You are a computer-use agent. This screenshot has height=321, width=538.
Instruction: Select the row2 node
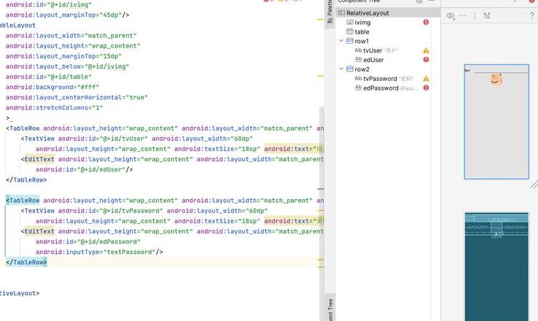362,69
